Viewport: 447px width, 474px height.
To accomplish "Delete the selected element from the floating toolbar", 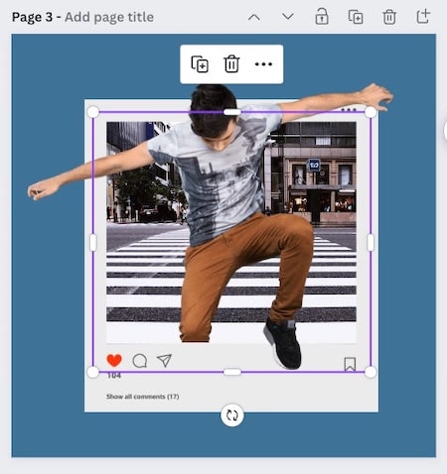I will (x=231, y=63).
